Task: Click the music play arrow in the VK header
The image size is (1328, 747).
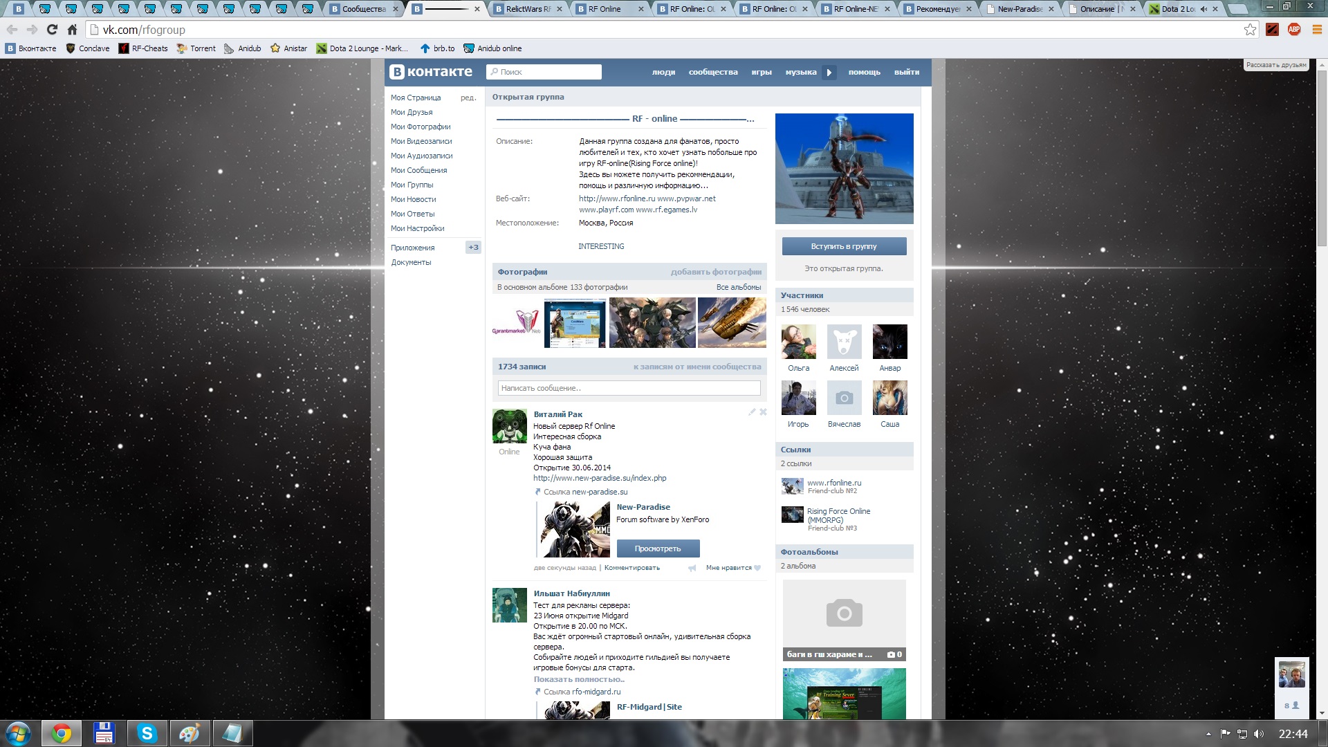Action: 829,72
